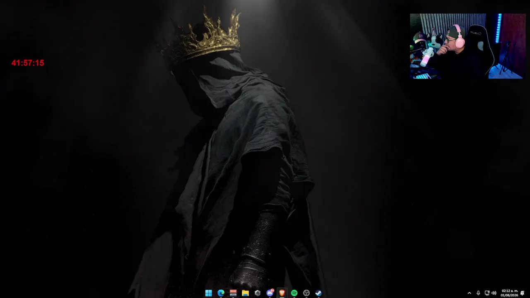The height and width of the screenshot is (298, 530).
Task: Show hidden system tray icons
Action: coord(469,293)
